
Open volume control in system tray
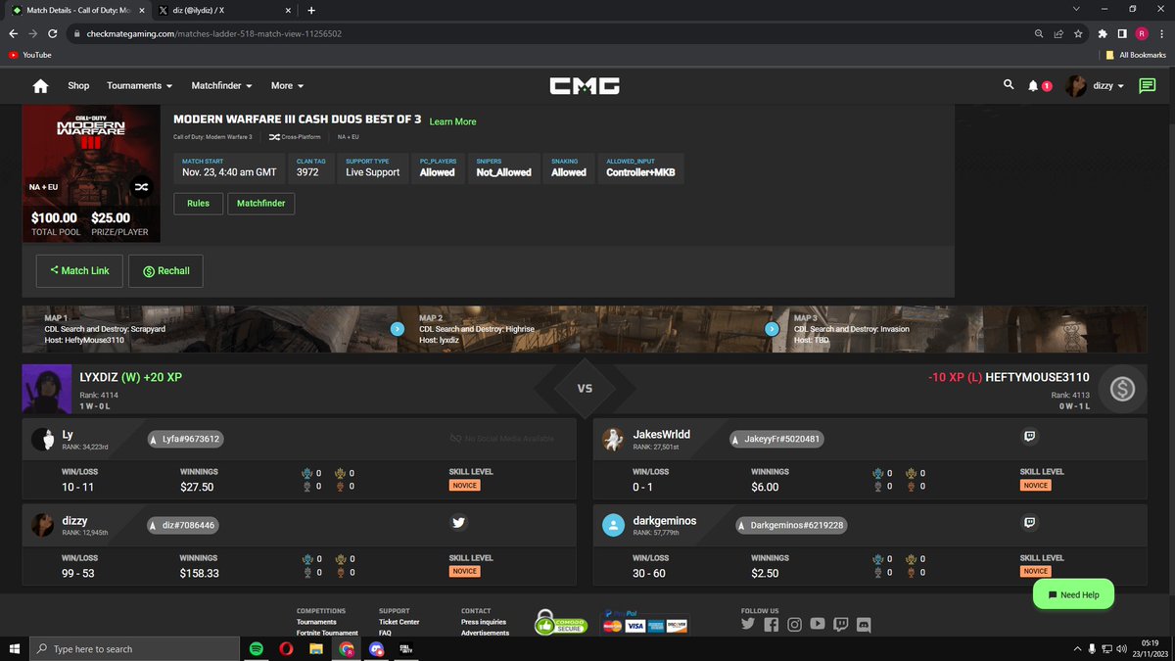click(x=1121, y=648)
